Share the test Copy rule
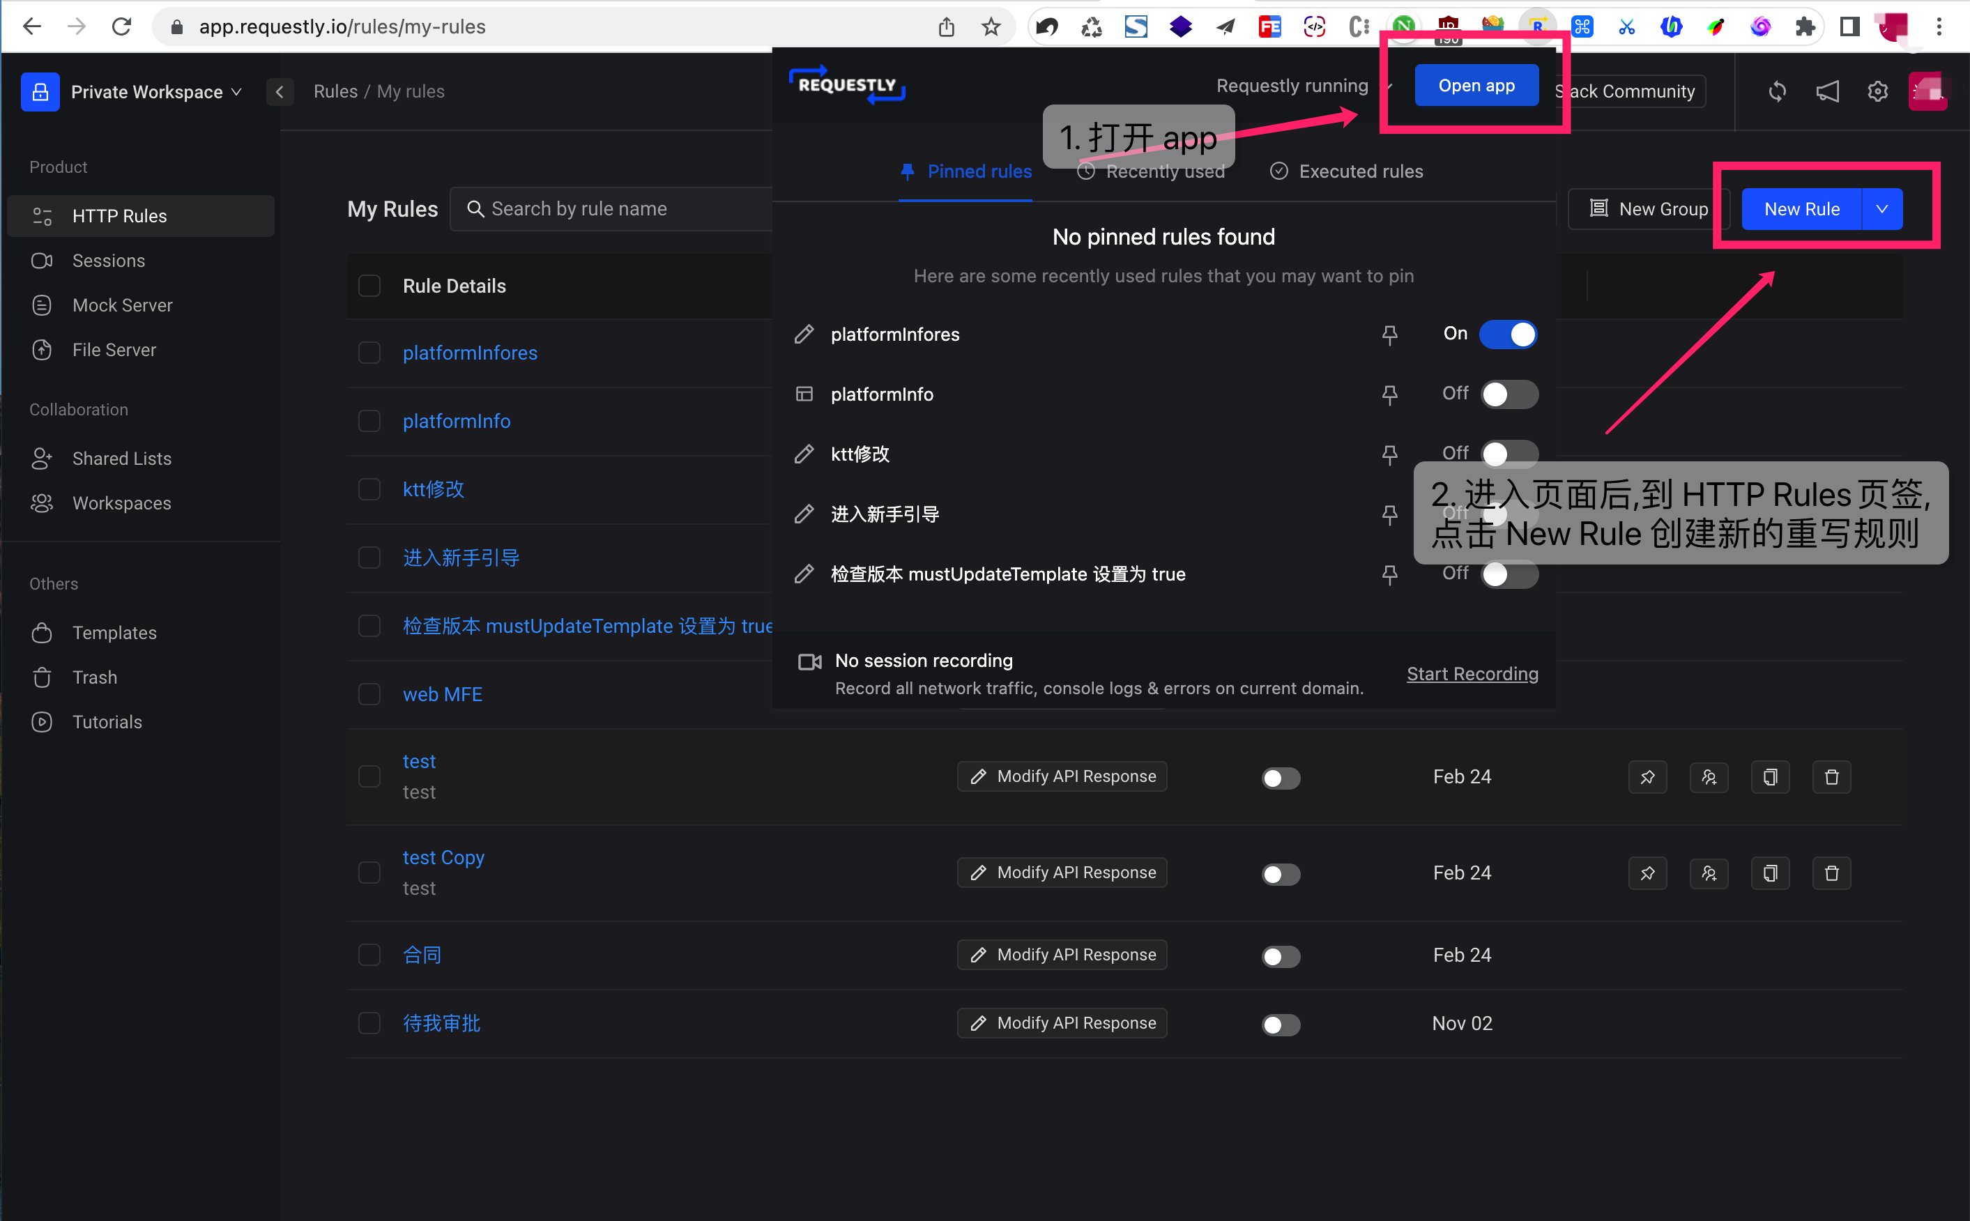1970x1221 pixels. pos(1709,873)
